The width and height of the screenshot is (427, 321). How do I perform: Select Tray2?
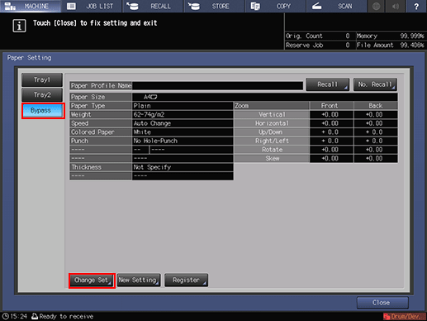tap(42, 95)
